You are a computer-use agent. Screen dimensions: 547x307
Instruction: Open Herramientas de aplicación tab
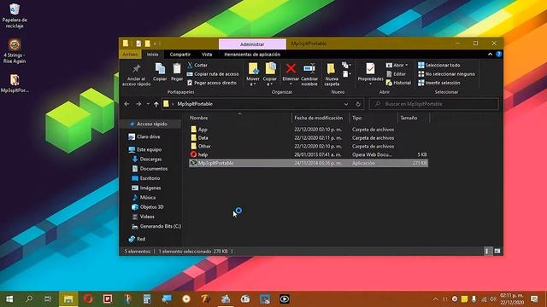point(252,55)
